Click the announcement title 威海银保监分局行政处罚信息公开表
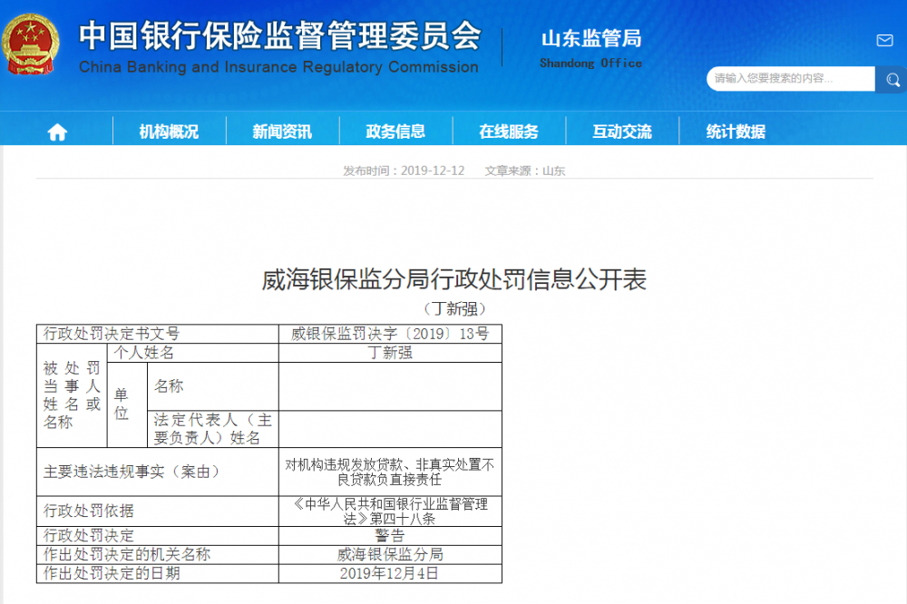Image resolution: width=907 pixels, height=604 pixels. click(453, 278)
